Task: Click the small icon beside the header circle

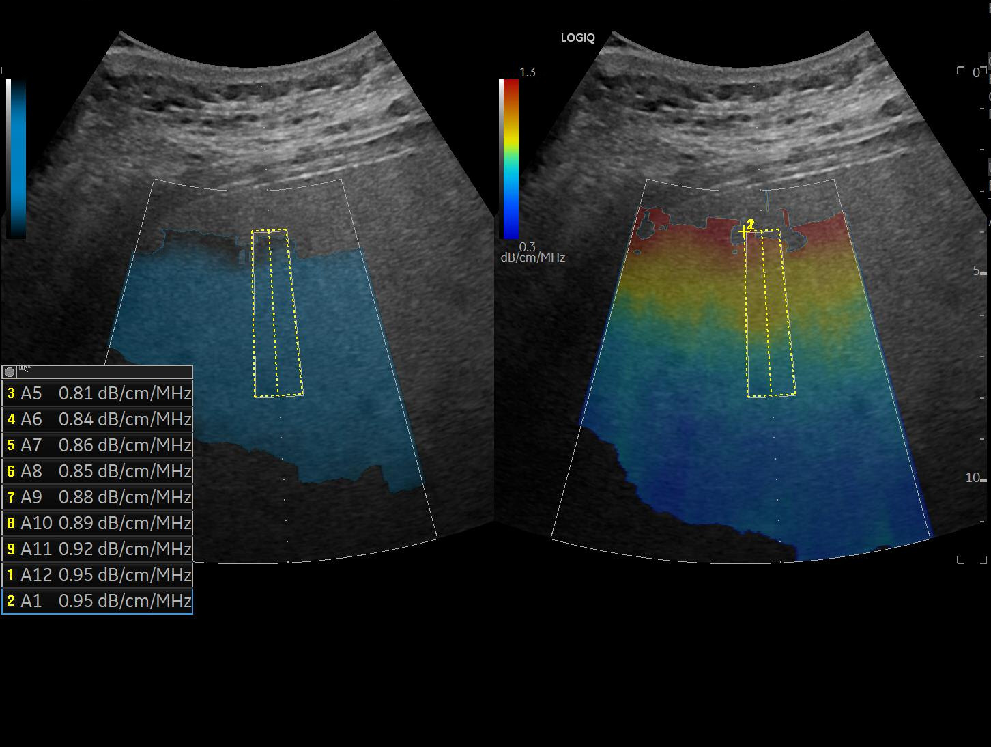Action: pyautogui.click(x=25, y=369)
